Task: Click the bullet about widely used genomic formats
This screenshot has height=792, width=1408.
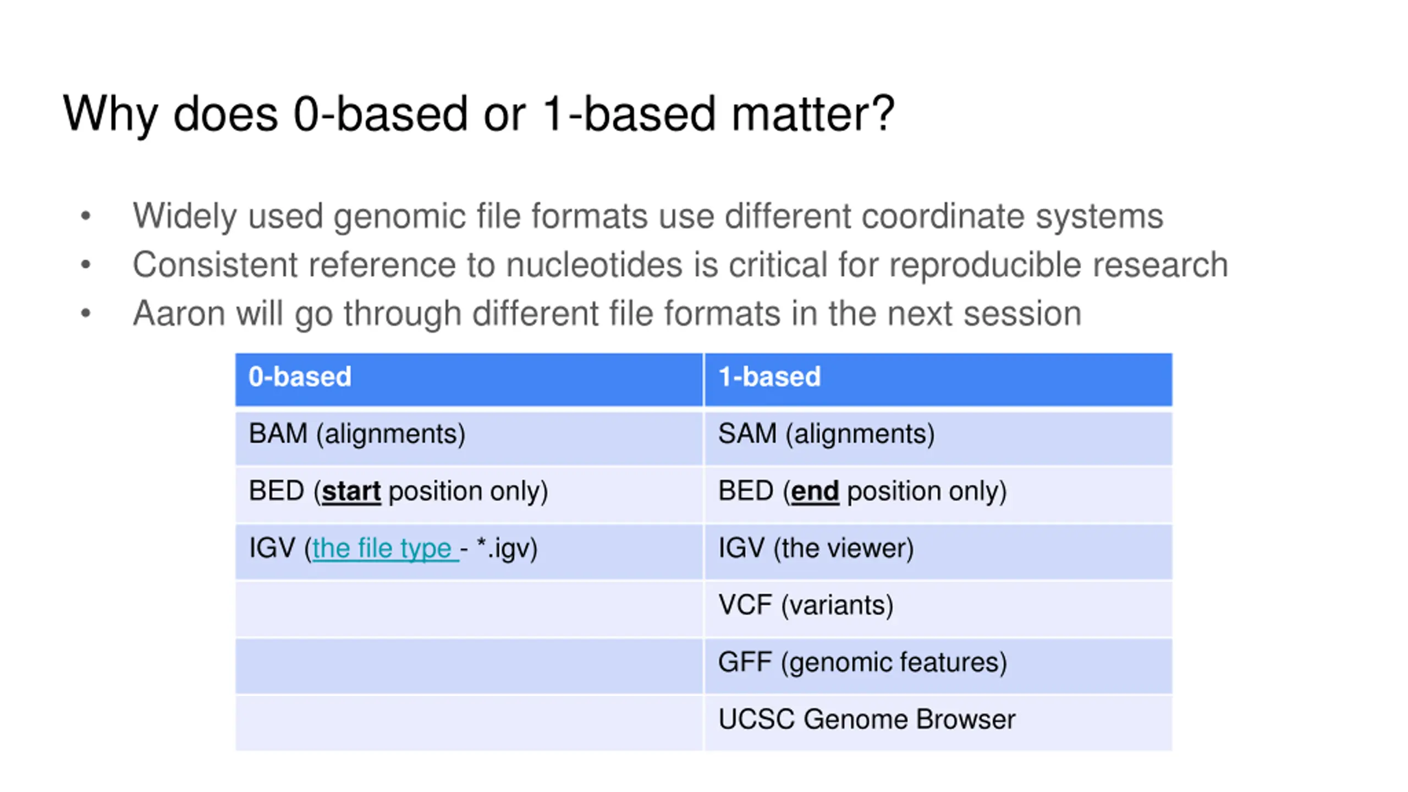Action: [x=647, y=216]
